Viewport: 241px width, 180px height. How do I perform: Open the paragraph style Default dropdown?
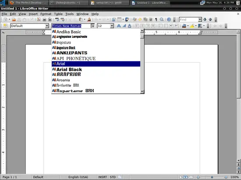tap(47, 26)
